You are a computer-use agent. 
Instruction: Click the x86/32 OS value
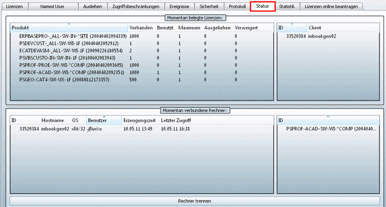[78, 129]
